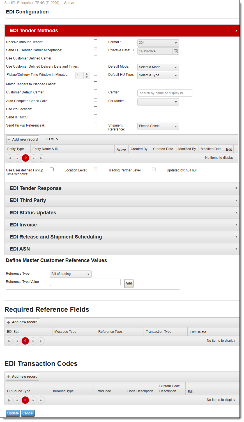Open the Default Mode dropdown

coord(158,67)
